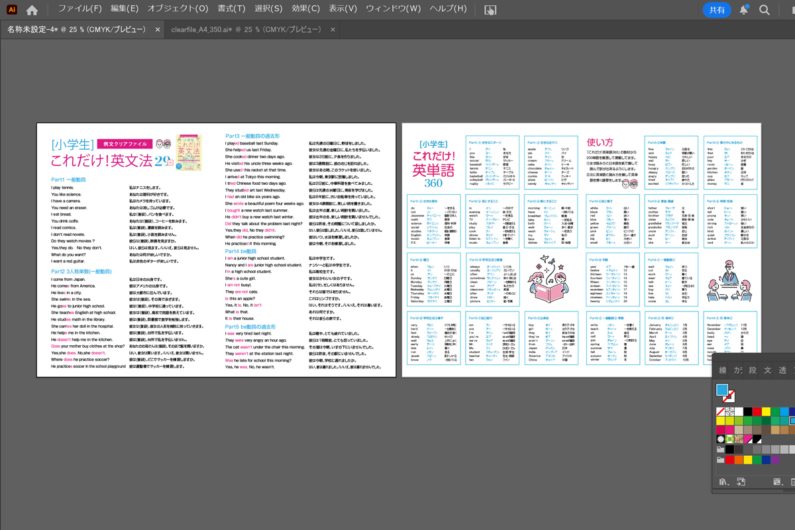Open the 表示(V) menu
This screenshot has width=795, height=530.
(343, 9)
